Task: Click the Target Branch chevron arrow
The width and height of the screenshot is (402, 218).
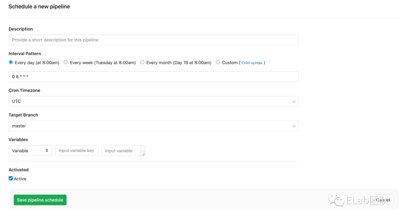Action: click(294, 126)
